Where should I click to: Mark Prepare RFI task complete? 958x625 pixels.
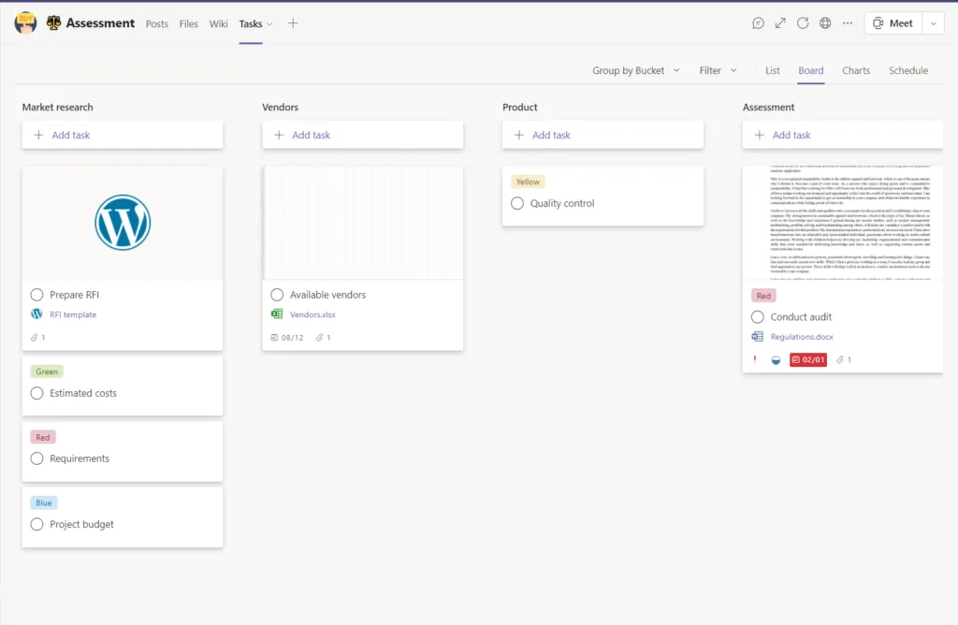point(36,295)
